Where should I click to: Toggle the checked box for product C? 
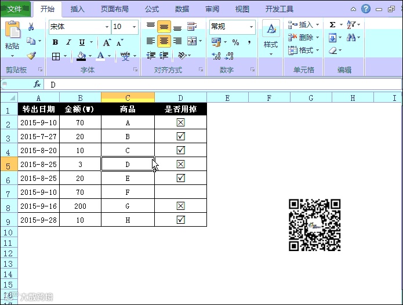(x=181, y=150)
